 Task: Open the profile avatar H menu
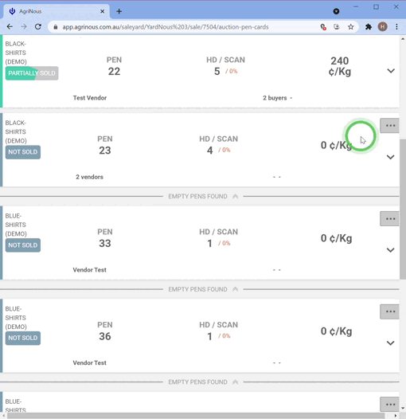382,27
